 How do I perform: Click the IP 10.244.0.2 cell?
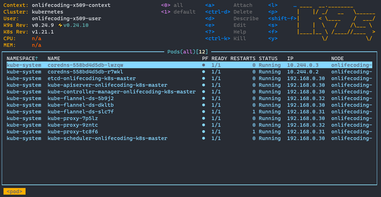click(303, 72)
